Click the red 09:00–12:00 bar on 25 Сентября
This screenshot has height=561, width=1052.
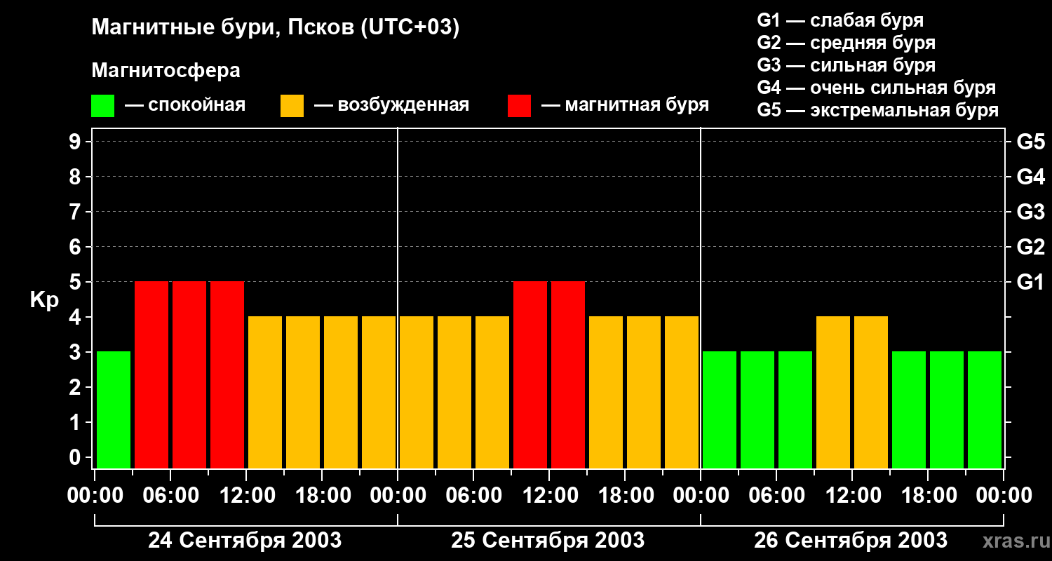tap(530, 375)
